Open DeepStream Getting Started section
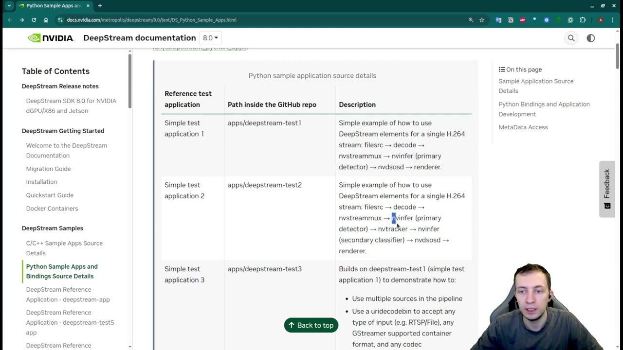Viewport: 623px width, 350px height. coord(63,131)
